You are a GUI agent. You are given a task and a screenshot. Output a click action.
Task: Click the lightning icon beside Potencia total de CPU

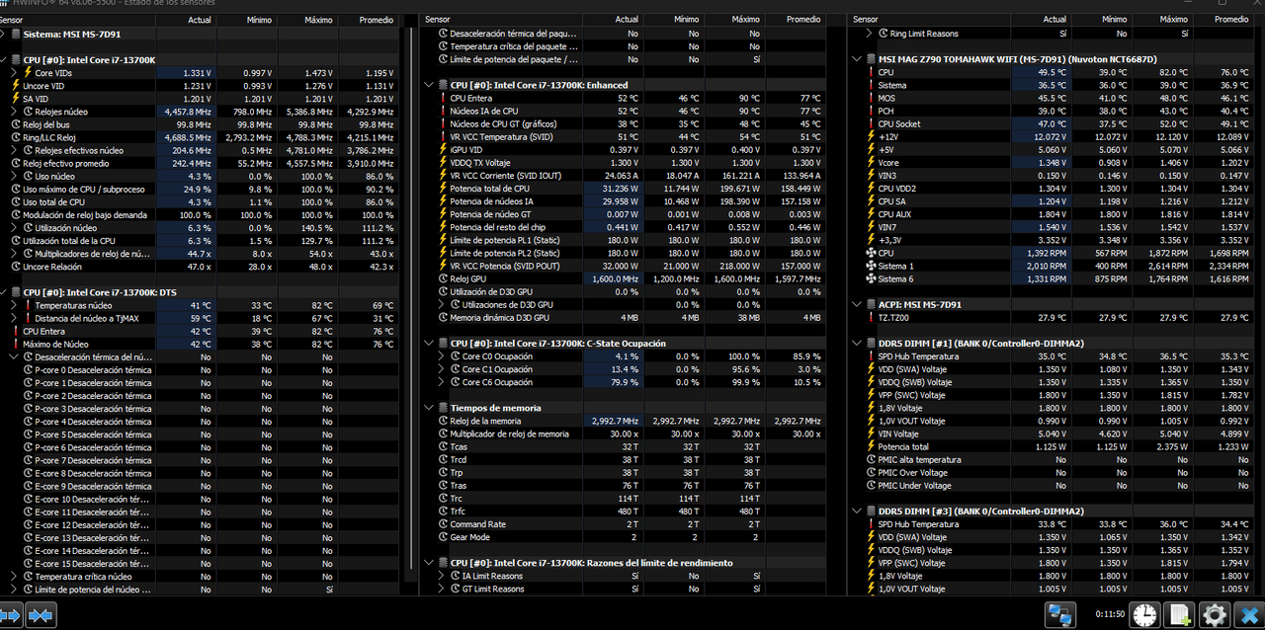pyautogui.click(x=442, y=189)
